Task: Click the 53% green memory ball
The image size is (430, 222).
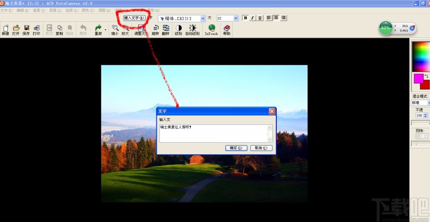Action: [386, 28]
